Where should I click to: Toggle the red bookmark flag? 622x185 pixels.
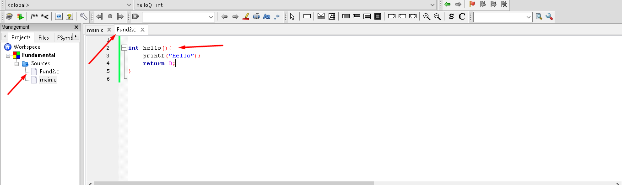472,4
